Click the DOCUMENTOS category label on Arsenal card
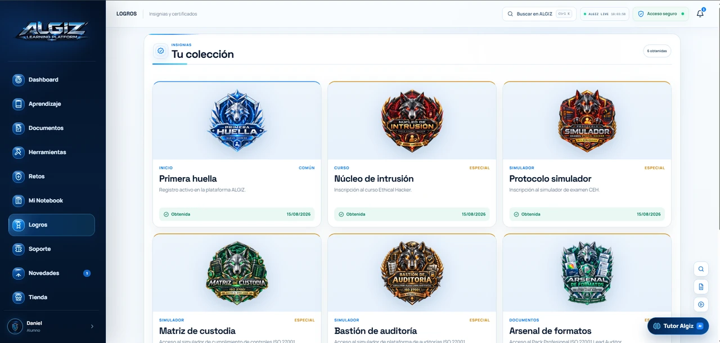Viewport: 720px width, 343px height. (x=524, y=320)
